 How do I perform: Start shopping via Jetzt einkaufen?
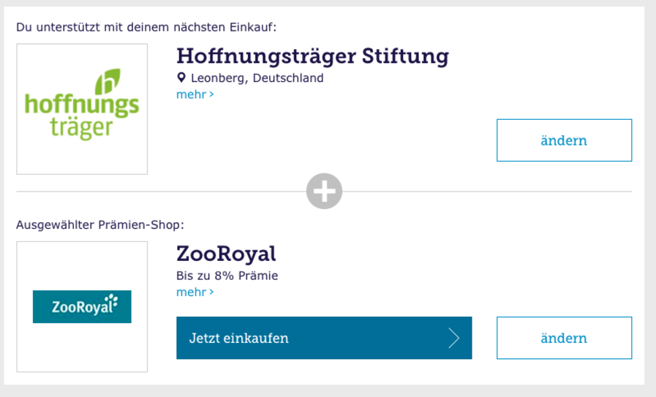[324, 338]
